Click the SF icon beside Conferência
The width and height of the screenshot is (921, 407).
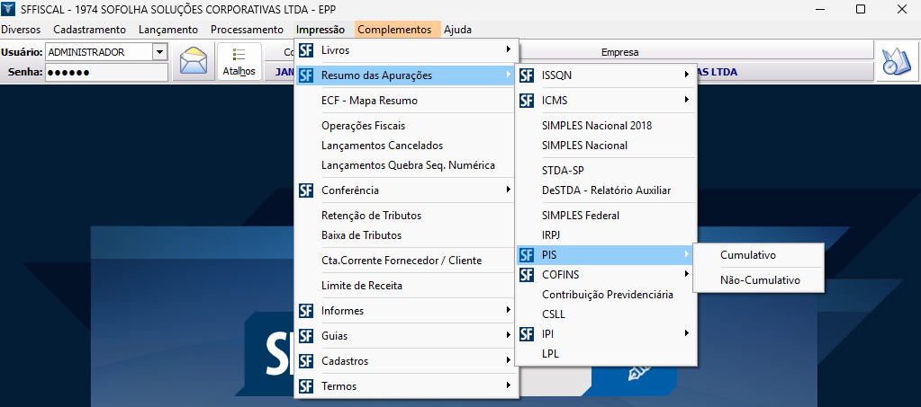(x=307, y=190)
